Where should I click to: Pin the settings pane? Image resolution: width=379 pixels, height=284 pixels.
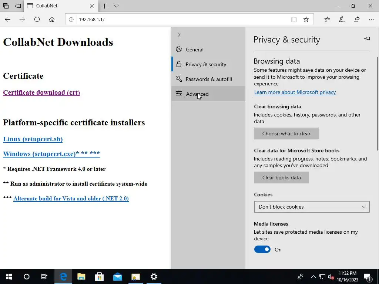367,38
